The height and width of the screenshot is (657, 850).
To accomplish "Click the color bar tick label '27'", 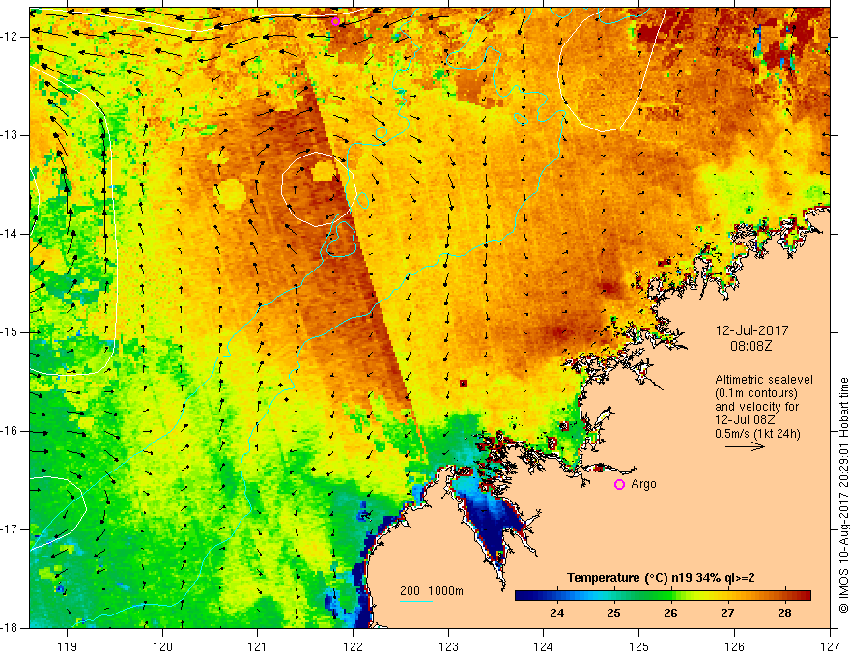I will coord(727,614).
